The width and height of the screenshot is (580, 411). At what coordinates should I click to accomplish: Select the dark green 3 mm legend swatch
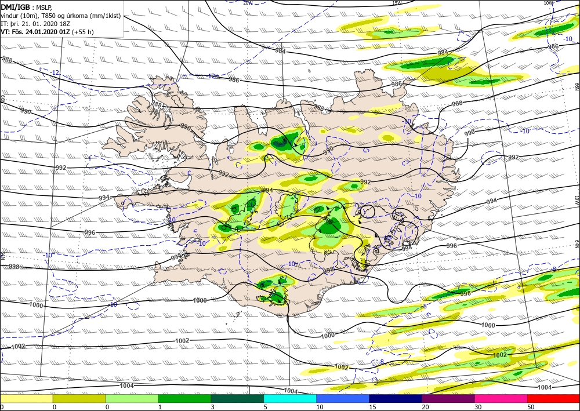coord(237,398)
